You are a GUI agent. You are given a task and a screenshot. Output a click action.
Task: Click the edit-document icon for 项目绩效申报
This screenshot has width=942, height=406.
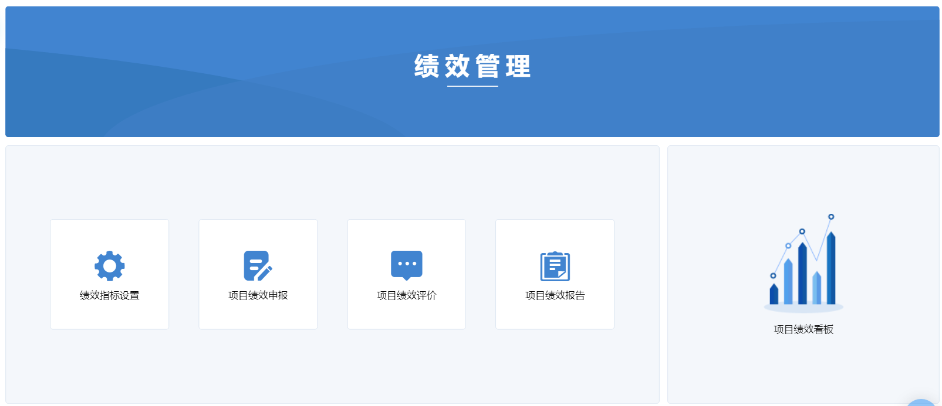click(258, 266)
